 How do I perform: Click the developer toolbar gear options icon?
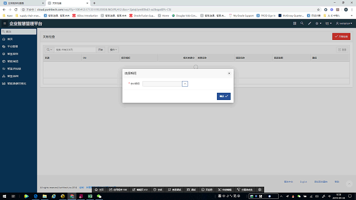(x=260, y=190)
